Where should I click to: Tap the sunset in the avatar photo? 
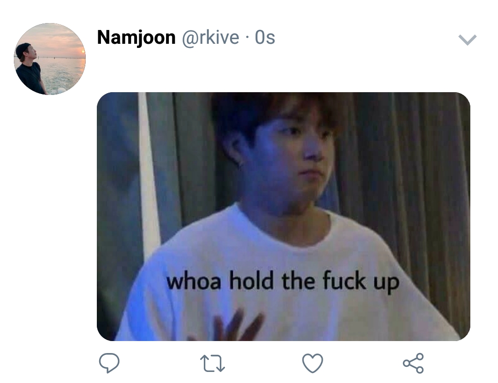click(x=82, y=51)
